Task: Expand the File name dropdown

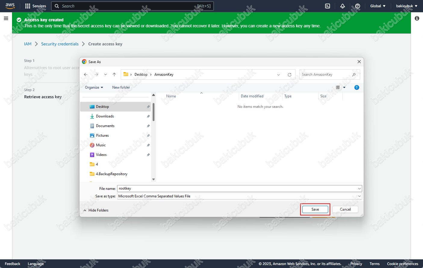Action: [x=359, y=189]
